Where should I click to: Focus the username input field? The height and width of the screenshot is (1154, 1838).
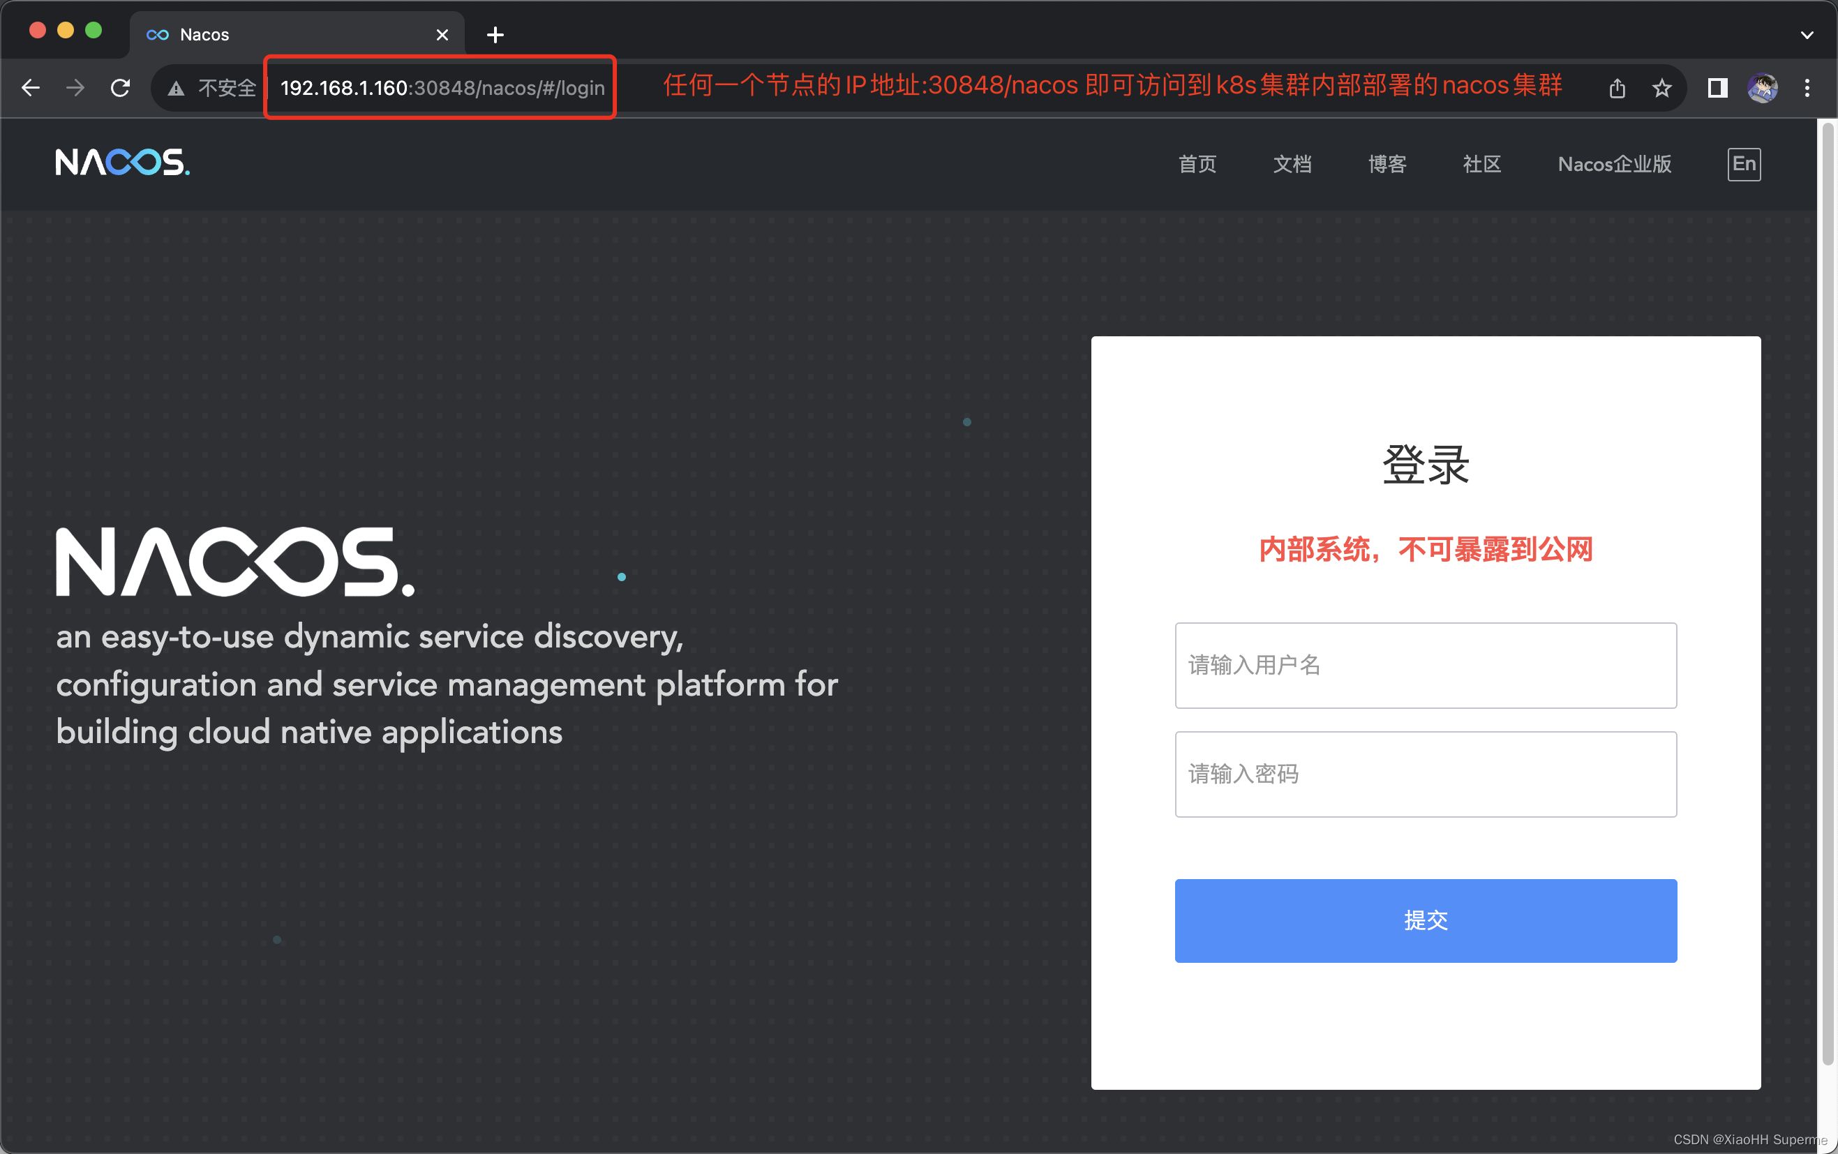pyautogui.click(x=1425, y=665)
